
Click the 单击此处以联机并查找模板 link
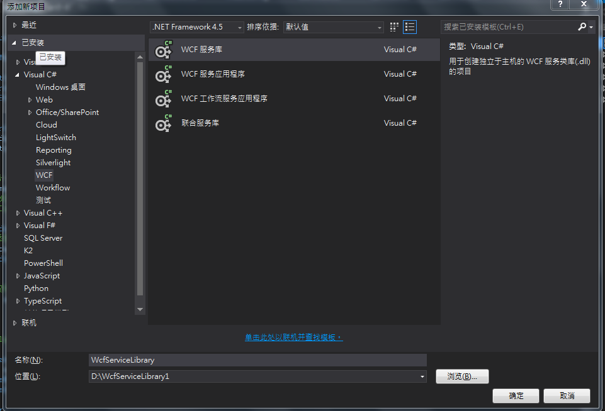coord(293,336)
